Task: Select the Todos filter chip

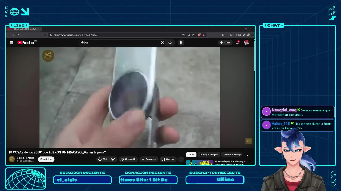Action: tap(191, 154)
